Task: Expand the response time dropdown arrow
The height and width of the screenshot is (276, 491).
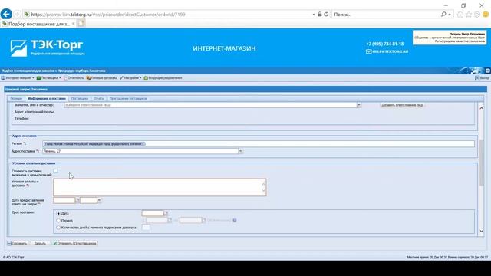Action: coord(99,200)
